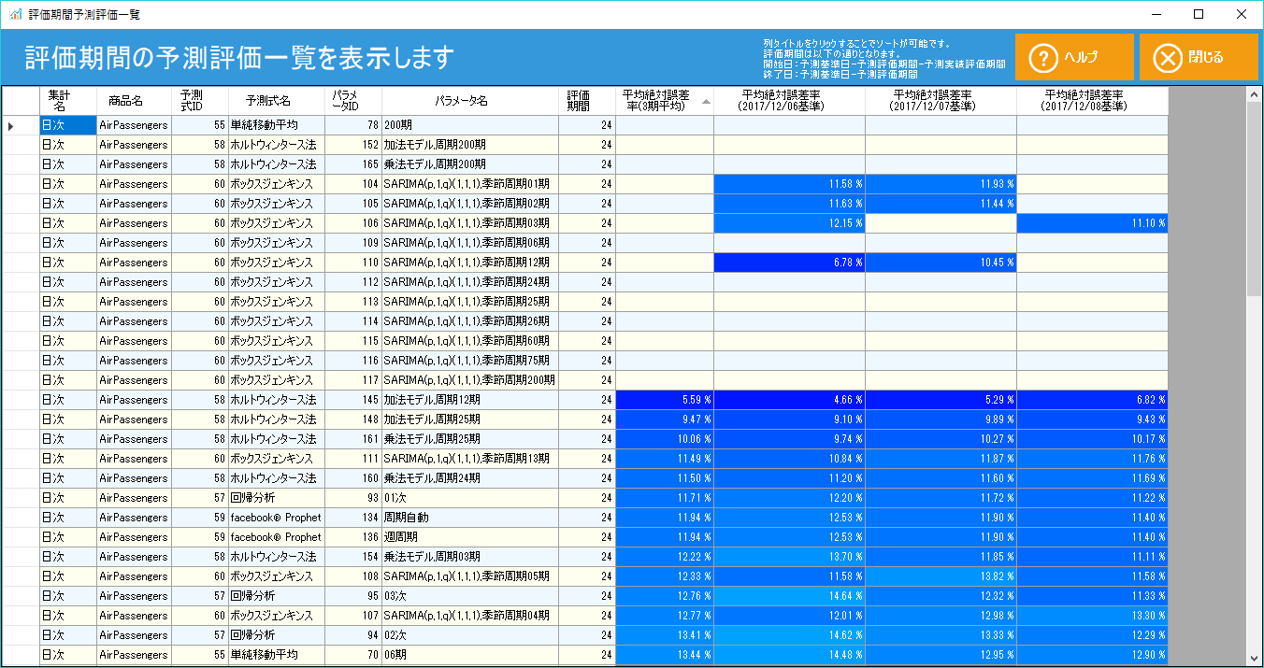1264x668 pixels.
Task: Select the 13.44 % error cell
Action: [x=665, y=655]
